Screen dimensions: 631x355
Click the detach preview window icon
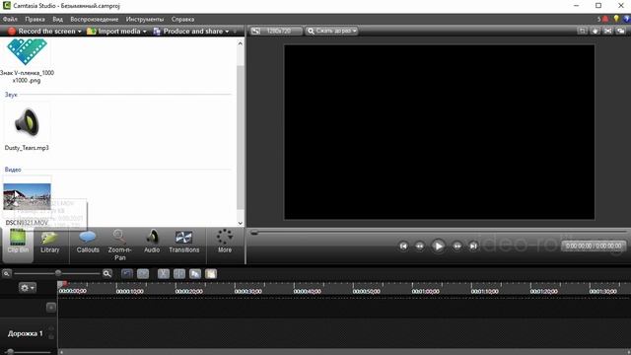click(620, 31)
